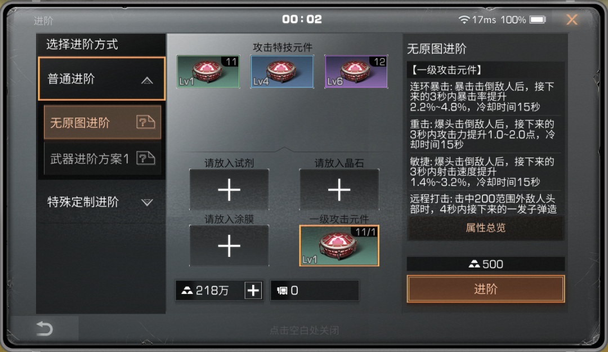The image size is (608, 352).
Task: Click the plus button beside 218万 currency
Action: coord(253,291)
